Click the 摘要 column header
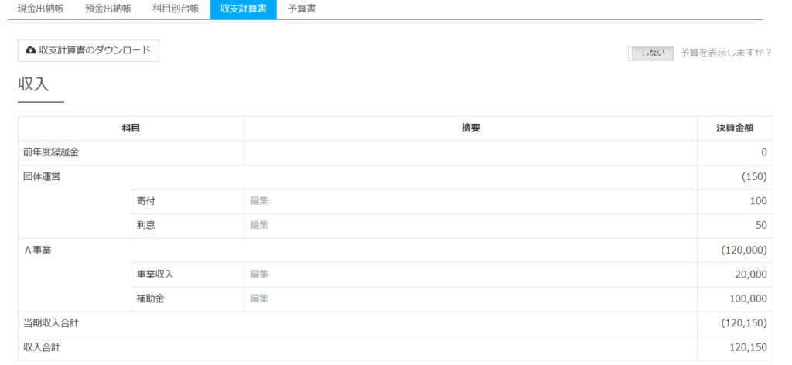Screen dimensions: 792x365 pyautogui.click(x=470, y=128)
